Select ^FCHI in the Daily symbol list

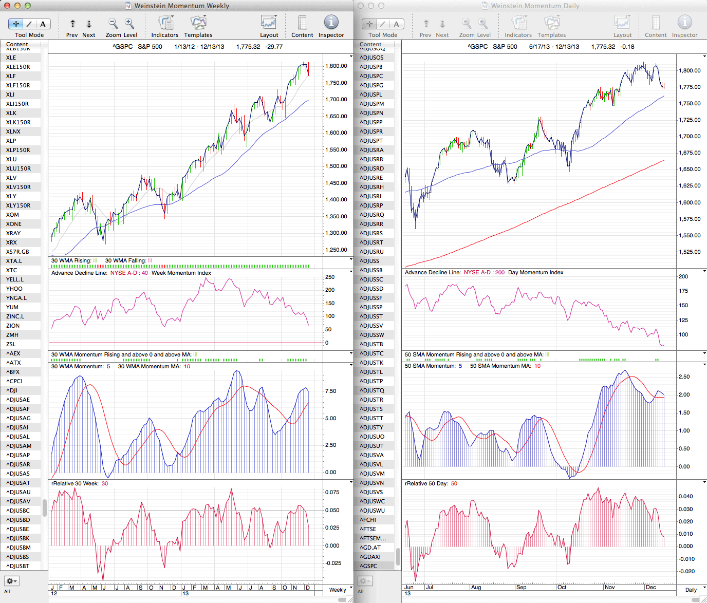coord(374,520)
